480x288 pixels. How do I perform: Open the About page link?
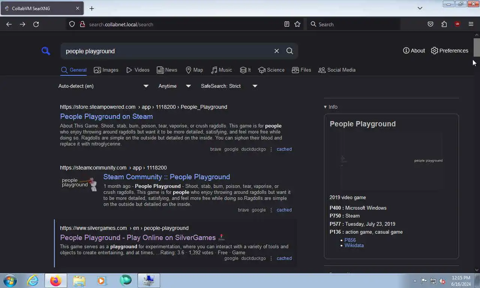(x=414, y=51)
